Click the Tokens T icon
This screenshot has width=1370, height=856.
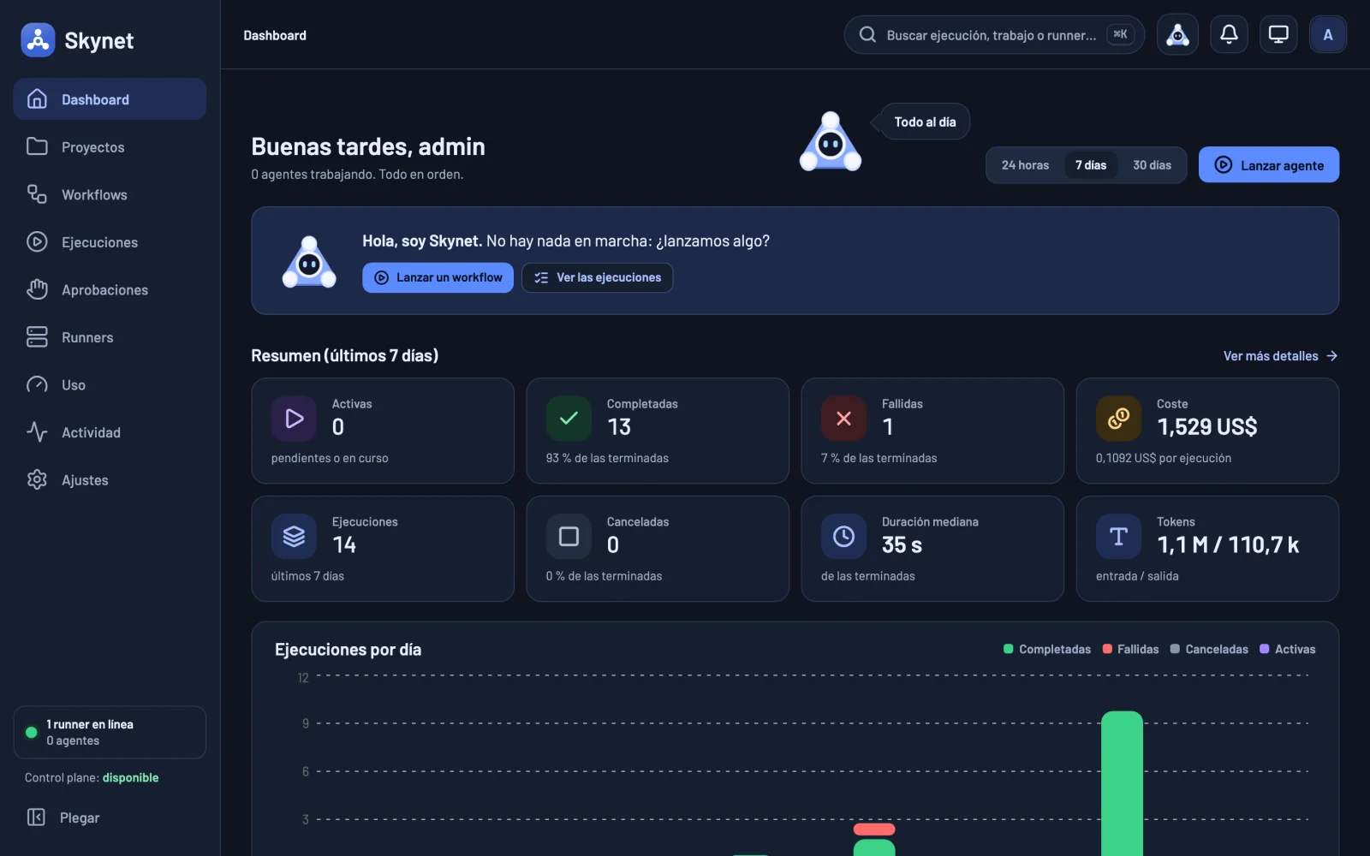(1118, 537)
